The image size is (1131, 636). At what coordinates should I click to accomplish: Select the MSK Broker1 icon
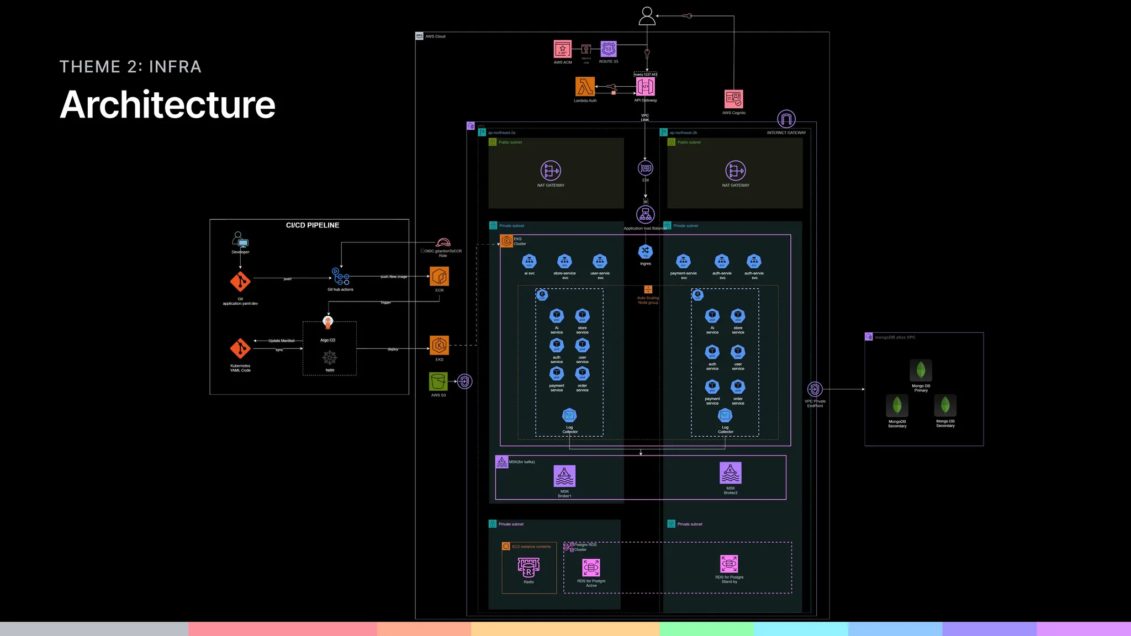pyautogui.click(x=564, y=476)
